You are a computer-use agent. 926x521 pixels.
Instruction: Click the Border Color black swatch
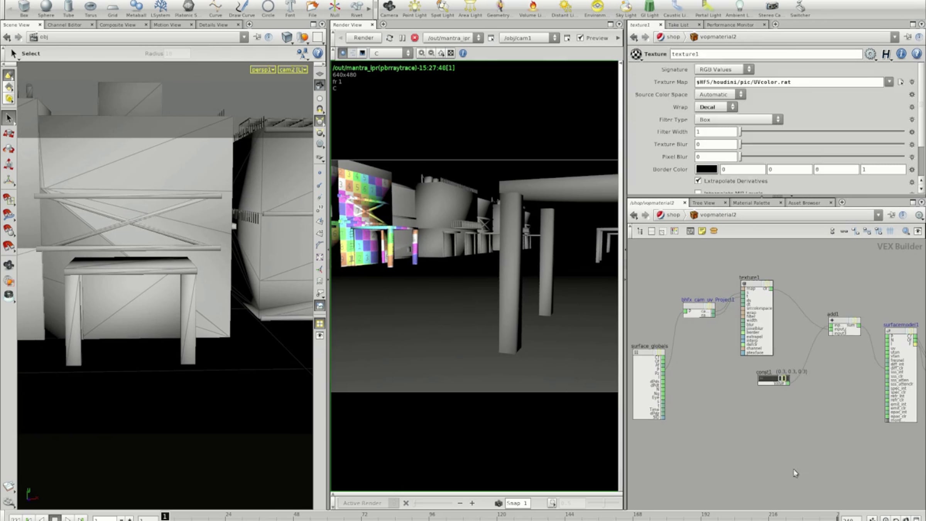706,169
